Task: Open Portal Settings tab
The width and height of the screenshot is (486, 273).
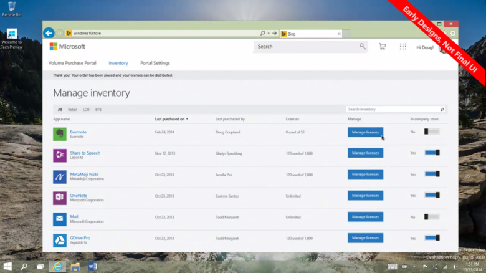Action: tap(155, 63)
